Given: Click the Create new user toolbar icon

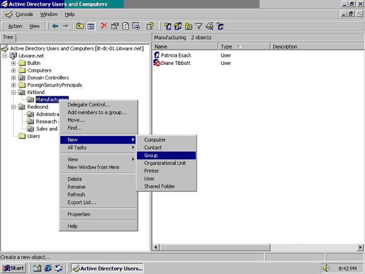Looking at the screenshot, I should click(x=167, y=26).
